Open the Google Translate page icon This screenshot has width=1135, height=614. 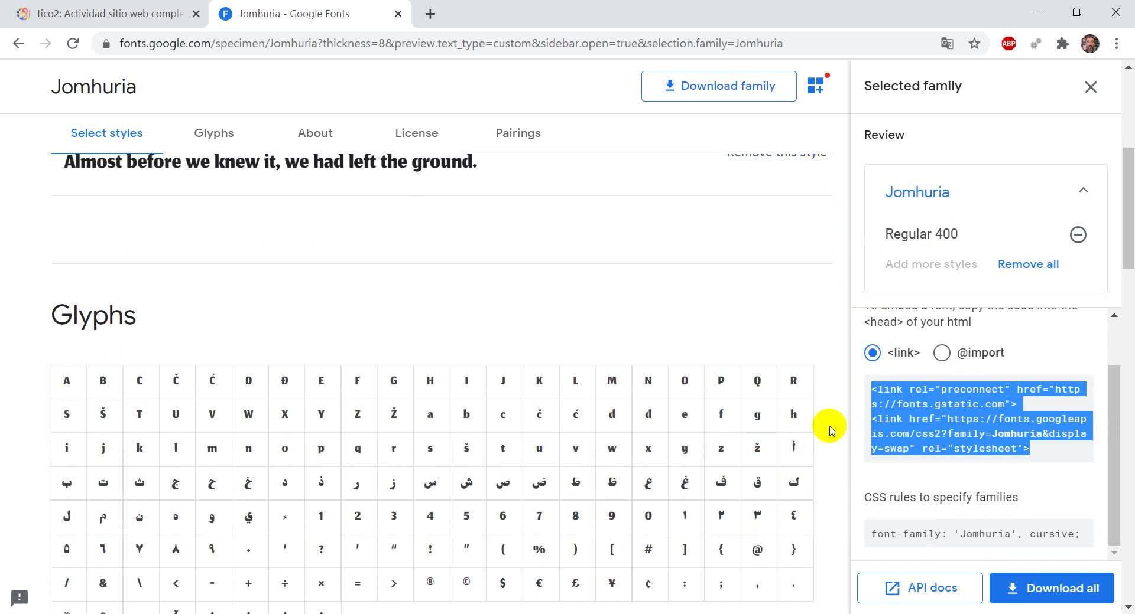pos(947,43)
